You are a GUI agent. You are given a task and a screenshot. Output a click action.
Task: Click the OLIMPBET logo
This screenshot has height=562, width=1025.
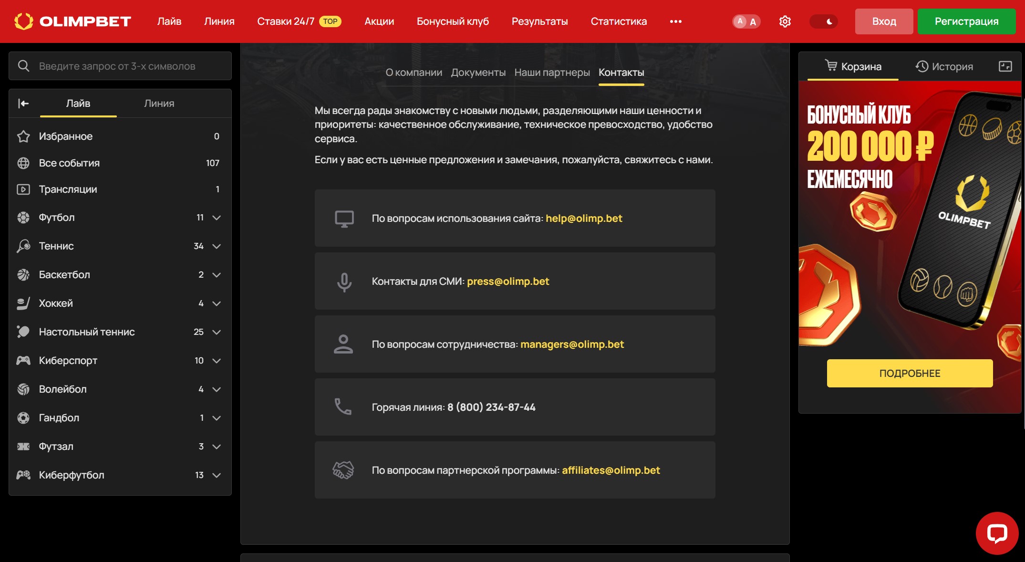pyautogui.click(x=72, y=21)
